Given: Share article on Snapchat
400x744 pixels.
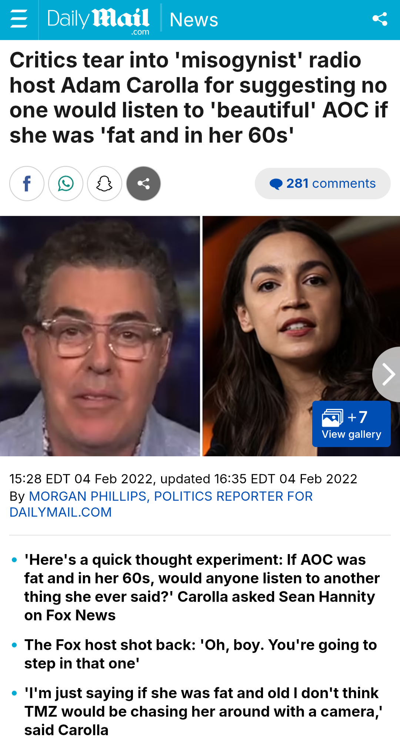Looking at the screenshot, I should pos(104,184).
